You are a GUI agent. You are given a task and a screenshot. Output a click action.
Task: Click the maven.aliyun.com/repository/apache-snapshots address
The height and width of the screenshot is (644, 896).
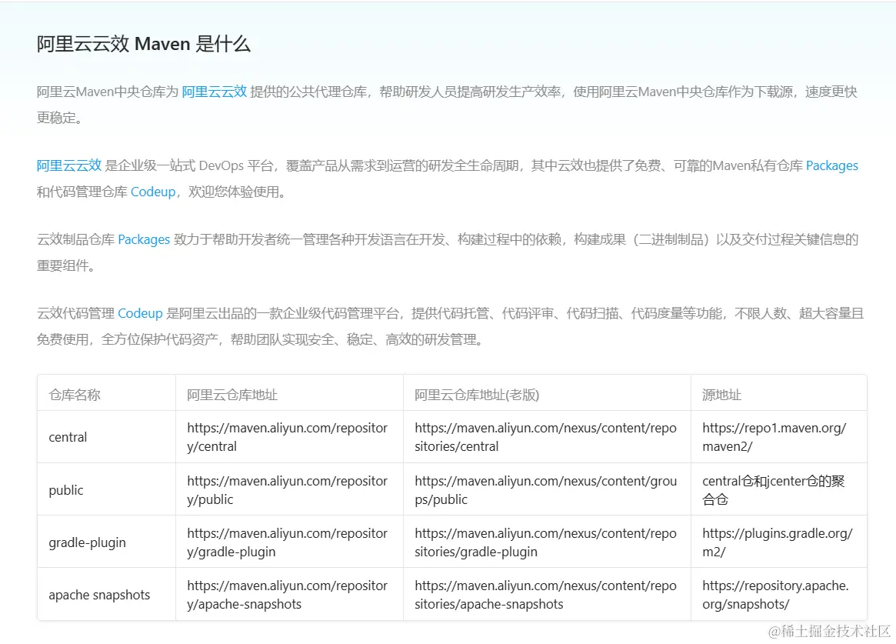[x=288, y=595]
